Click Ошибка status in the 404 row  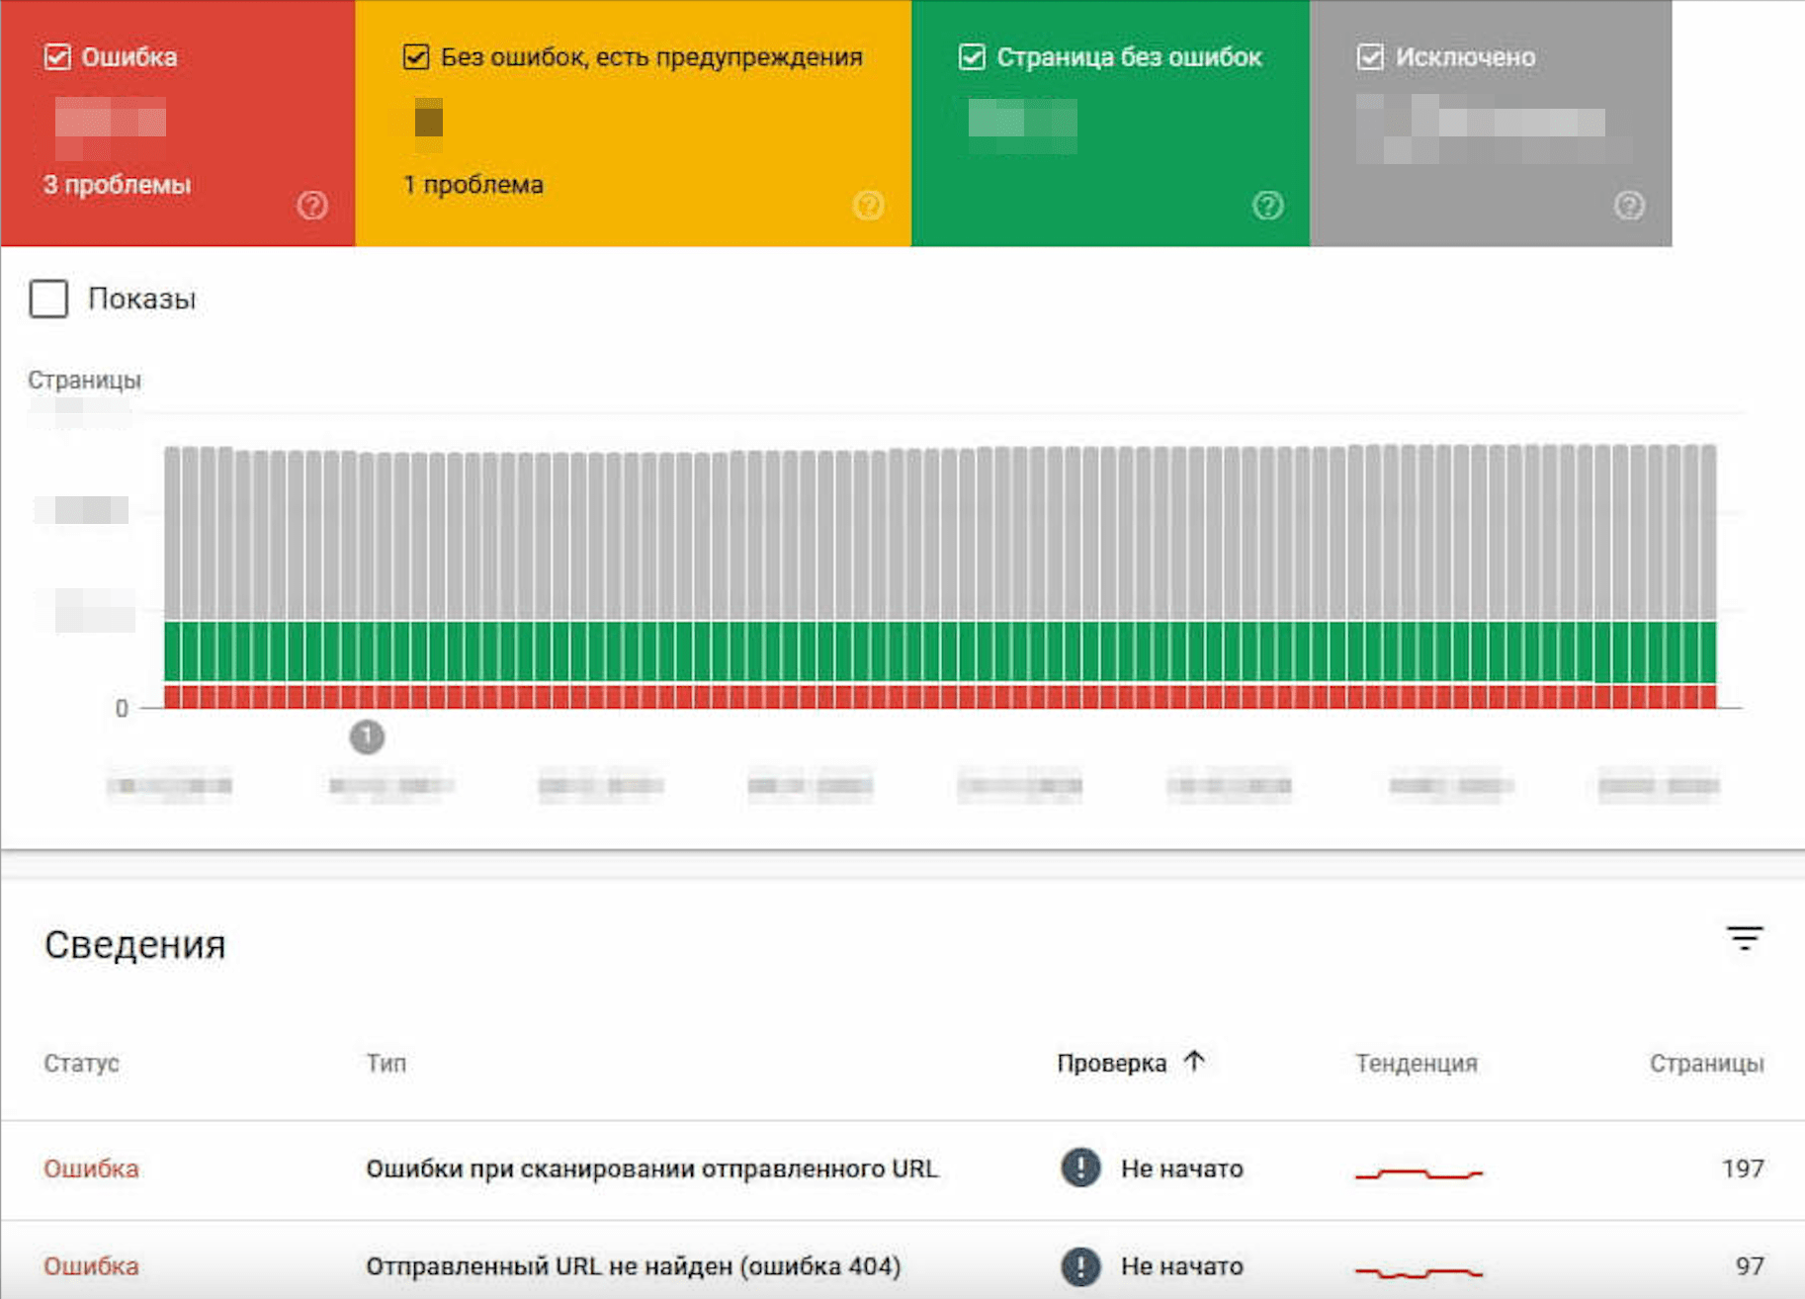pyautogui.click(x=91, y=1266)
